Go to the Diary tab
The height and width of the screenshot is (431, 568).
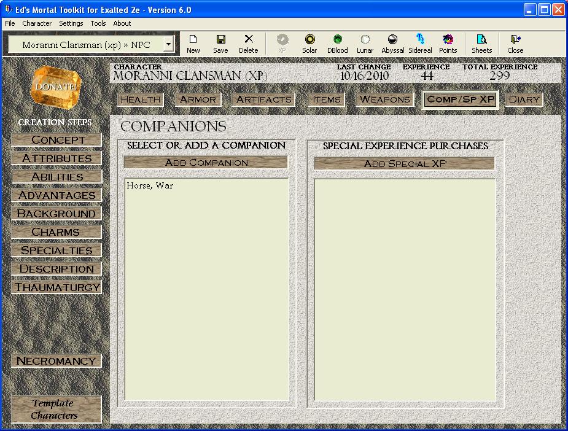(x=524, y=99)
